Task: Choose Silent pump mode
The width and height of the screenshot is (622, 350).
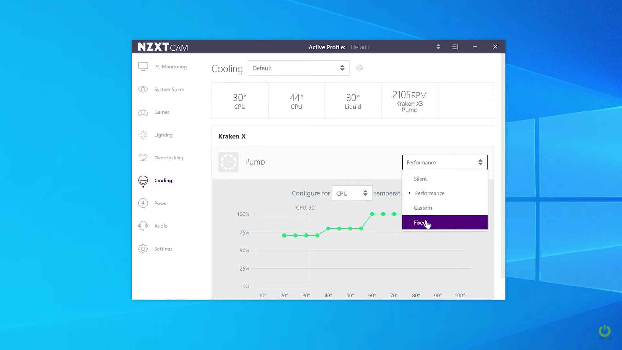Action: click(420, 179)
